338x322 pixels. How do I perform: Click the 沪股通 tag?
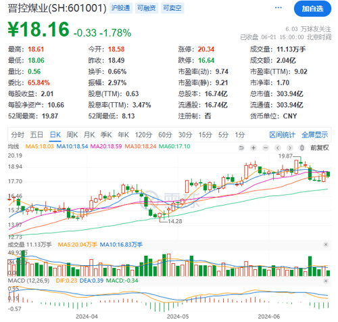tap(120, 8)
